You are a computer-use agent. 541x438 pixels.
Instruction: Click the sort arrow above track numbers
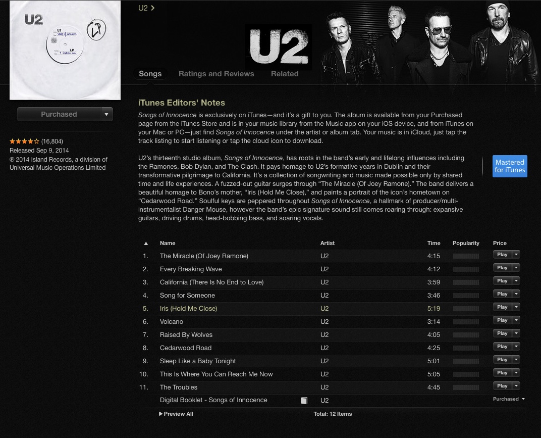point(146,243)
